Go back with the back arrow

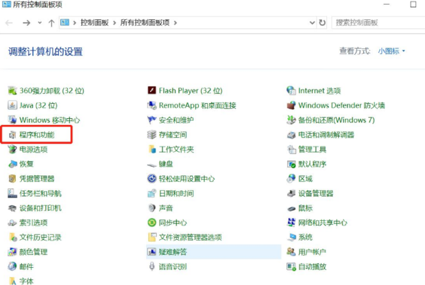click(9, 23)
